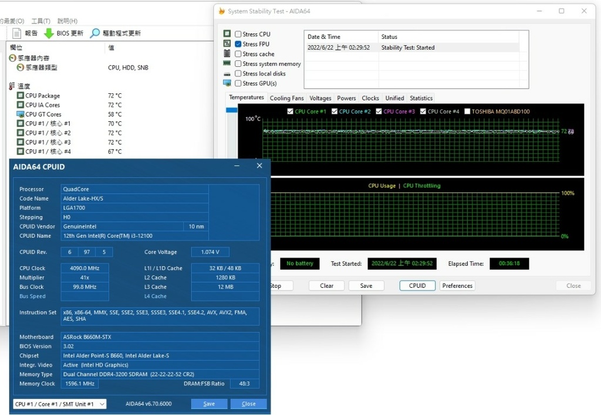
Task: Switch to the Statistics tab
Action: coord(421,98)
